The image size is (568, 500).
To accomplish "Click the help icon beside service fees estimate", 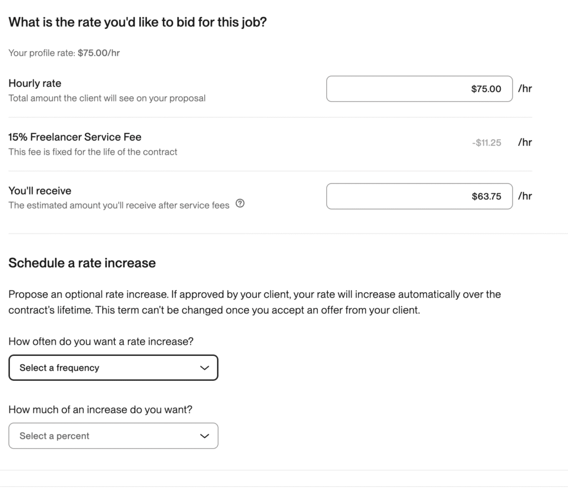I will [x=240, y=204].
